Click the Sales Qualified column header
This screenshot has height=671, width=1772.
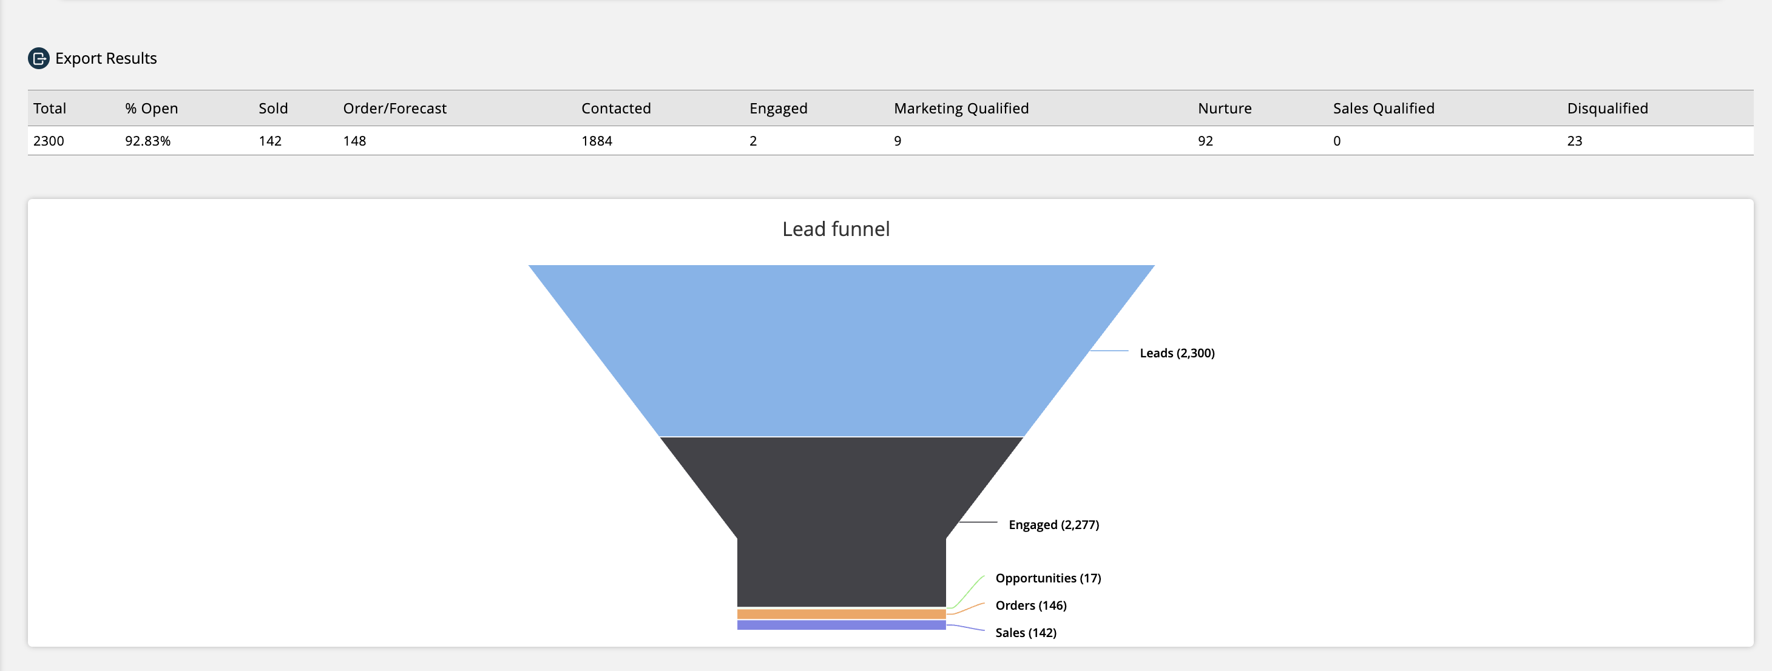pyautogui.click(x=1384, y=108)
